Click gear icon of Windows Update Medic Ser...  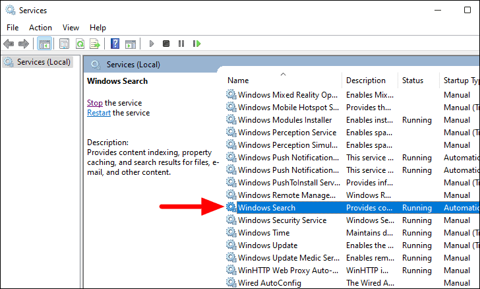pos(231,258)
